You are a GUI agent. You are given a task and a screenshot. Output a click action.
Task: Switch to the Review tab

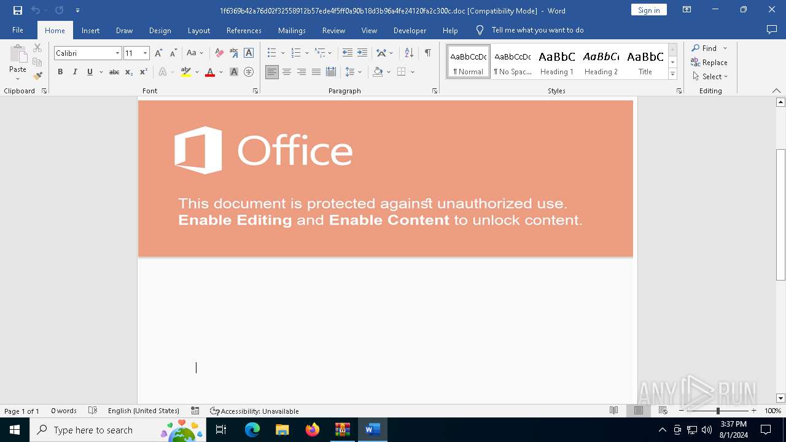[333, 30]
